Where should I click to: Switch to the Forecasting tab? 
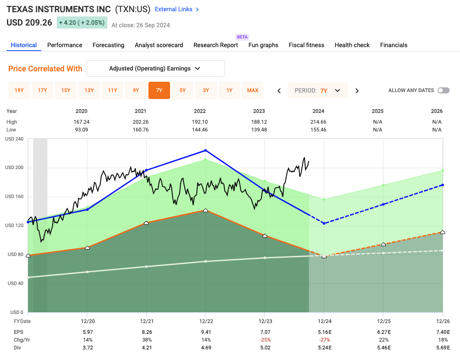[x=108, y=45]
